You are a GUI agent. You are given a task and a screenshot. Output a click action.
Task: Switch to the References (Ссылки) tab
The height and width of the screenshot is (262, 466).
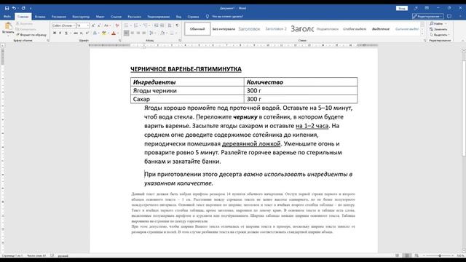pyautogui.click(x=116, y=17)
